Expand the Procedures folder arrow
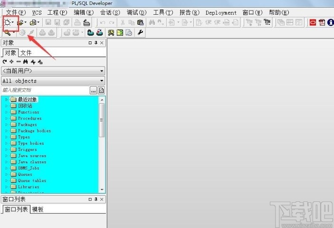This screenshot has width=334, height=228. [x=6, y=118]
